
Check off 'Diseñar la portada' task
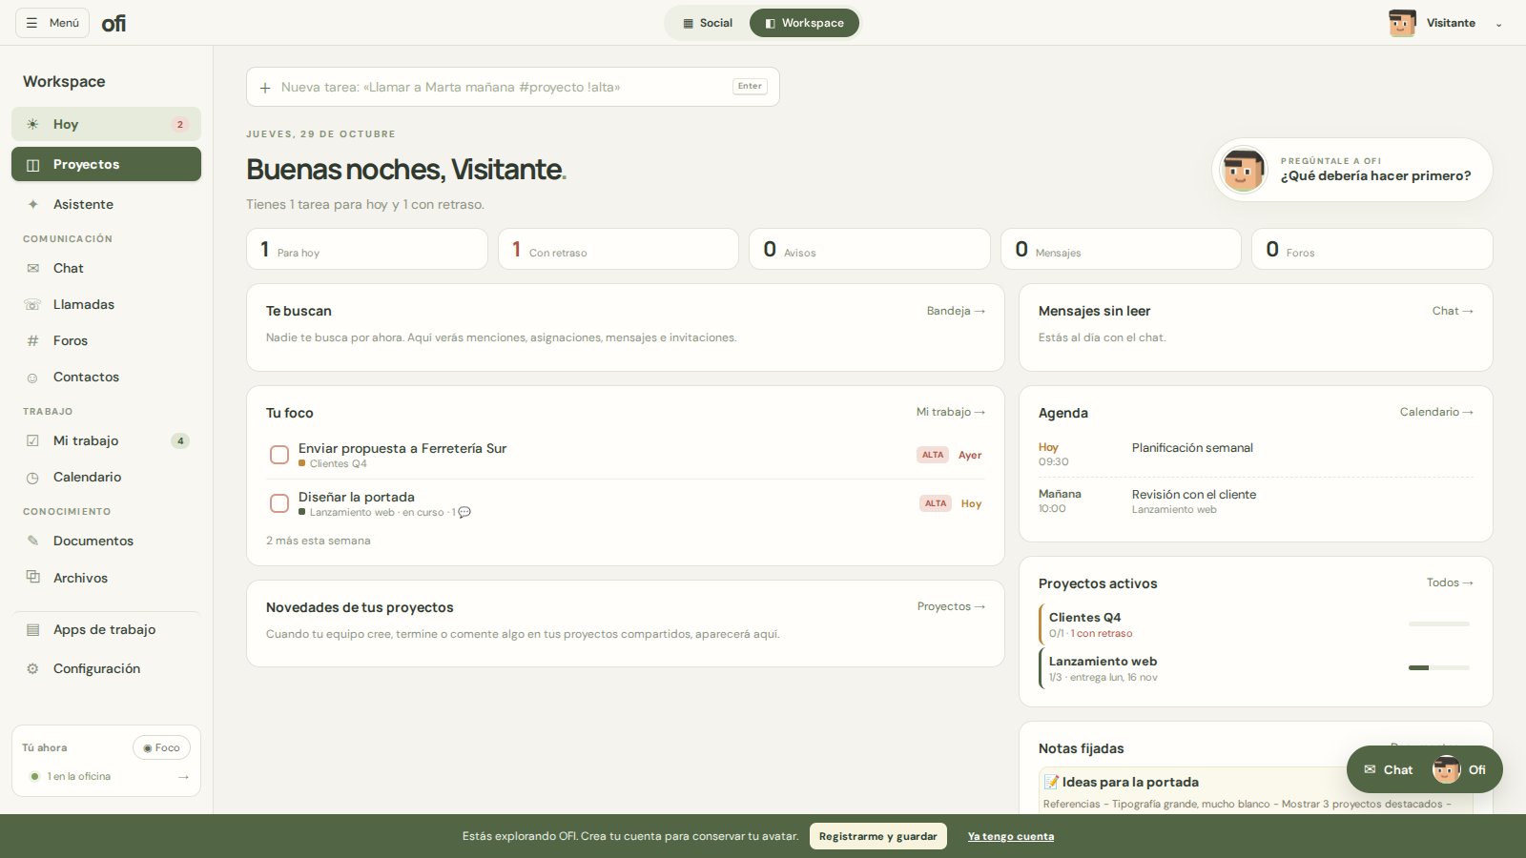click(x=279, y=503)
